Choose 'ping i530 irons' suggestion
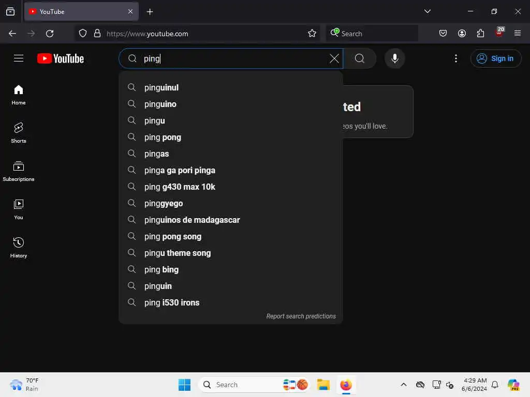 click(x=231, y=302)
